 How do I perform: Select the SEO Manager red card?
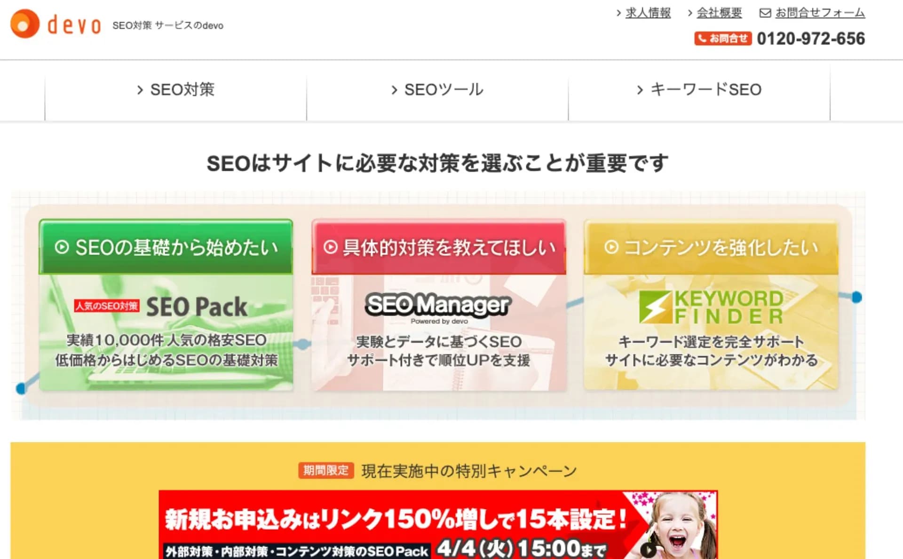(439, 305)
